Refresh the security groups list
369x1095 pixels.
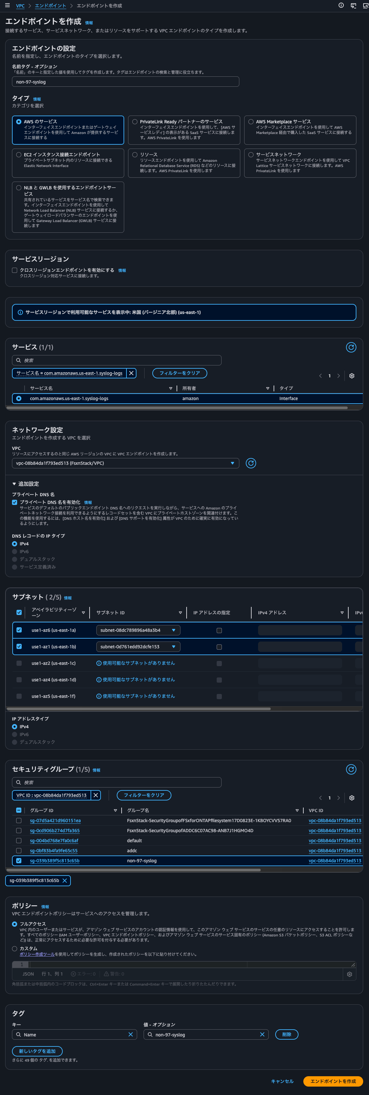pyautogui.click(x=351, y=769)
